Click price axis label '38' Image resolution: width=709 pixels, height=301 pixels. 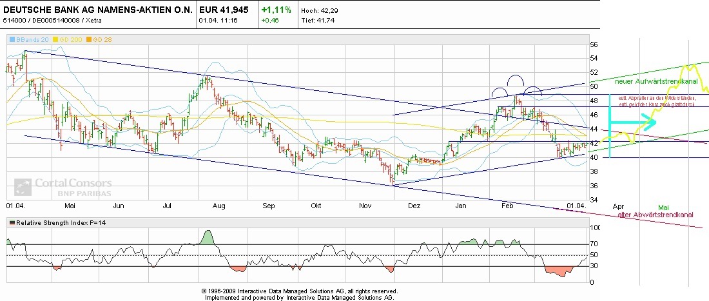[594, 171]
